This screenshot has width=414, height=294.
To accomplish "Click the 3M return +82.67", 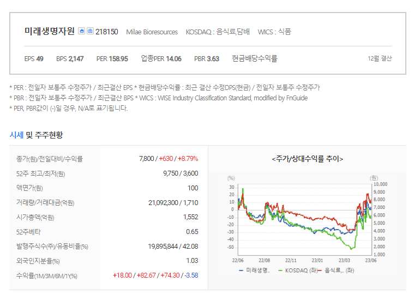I will 146,275.
